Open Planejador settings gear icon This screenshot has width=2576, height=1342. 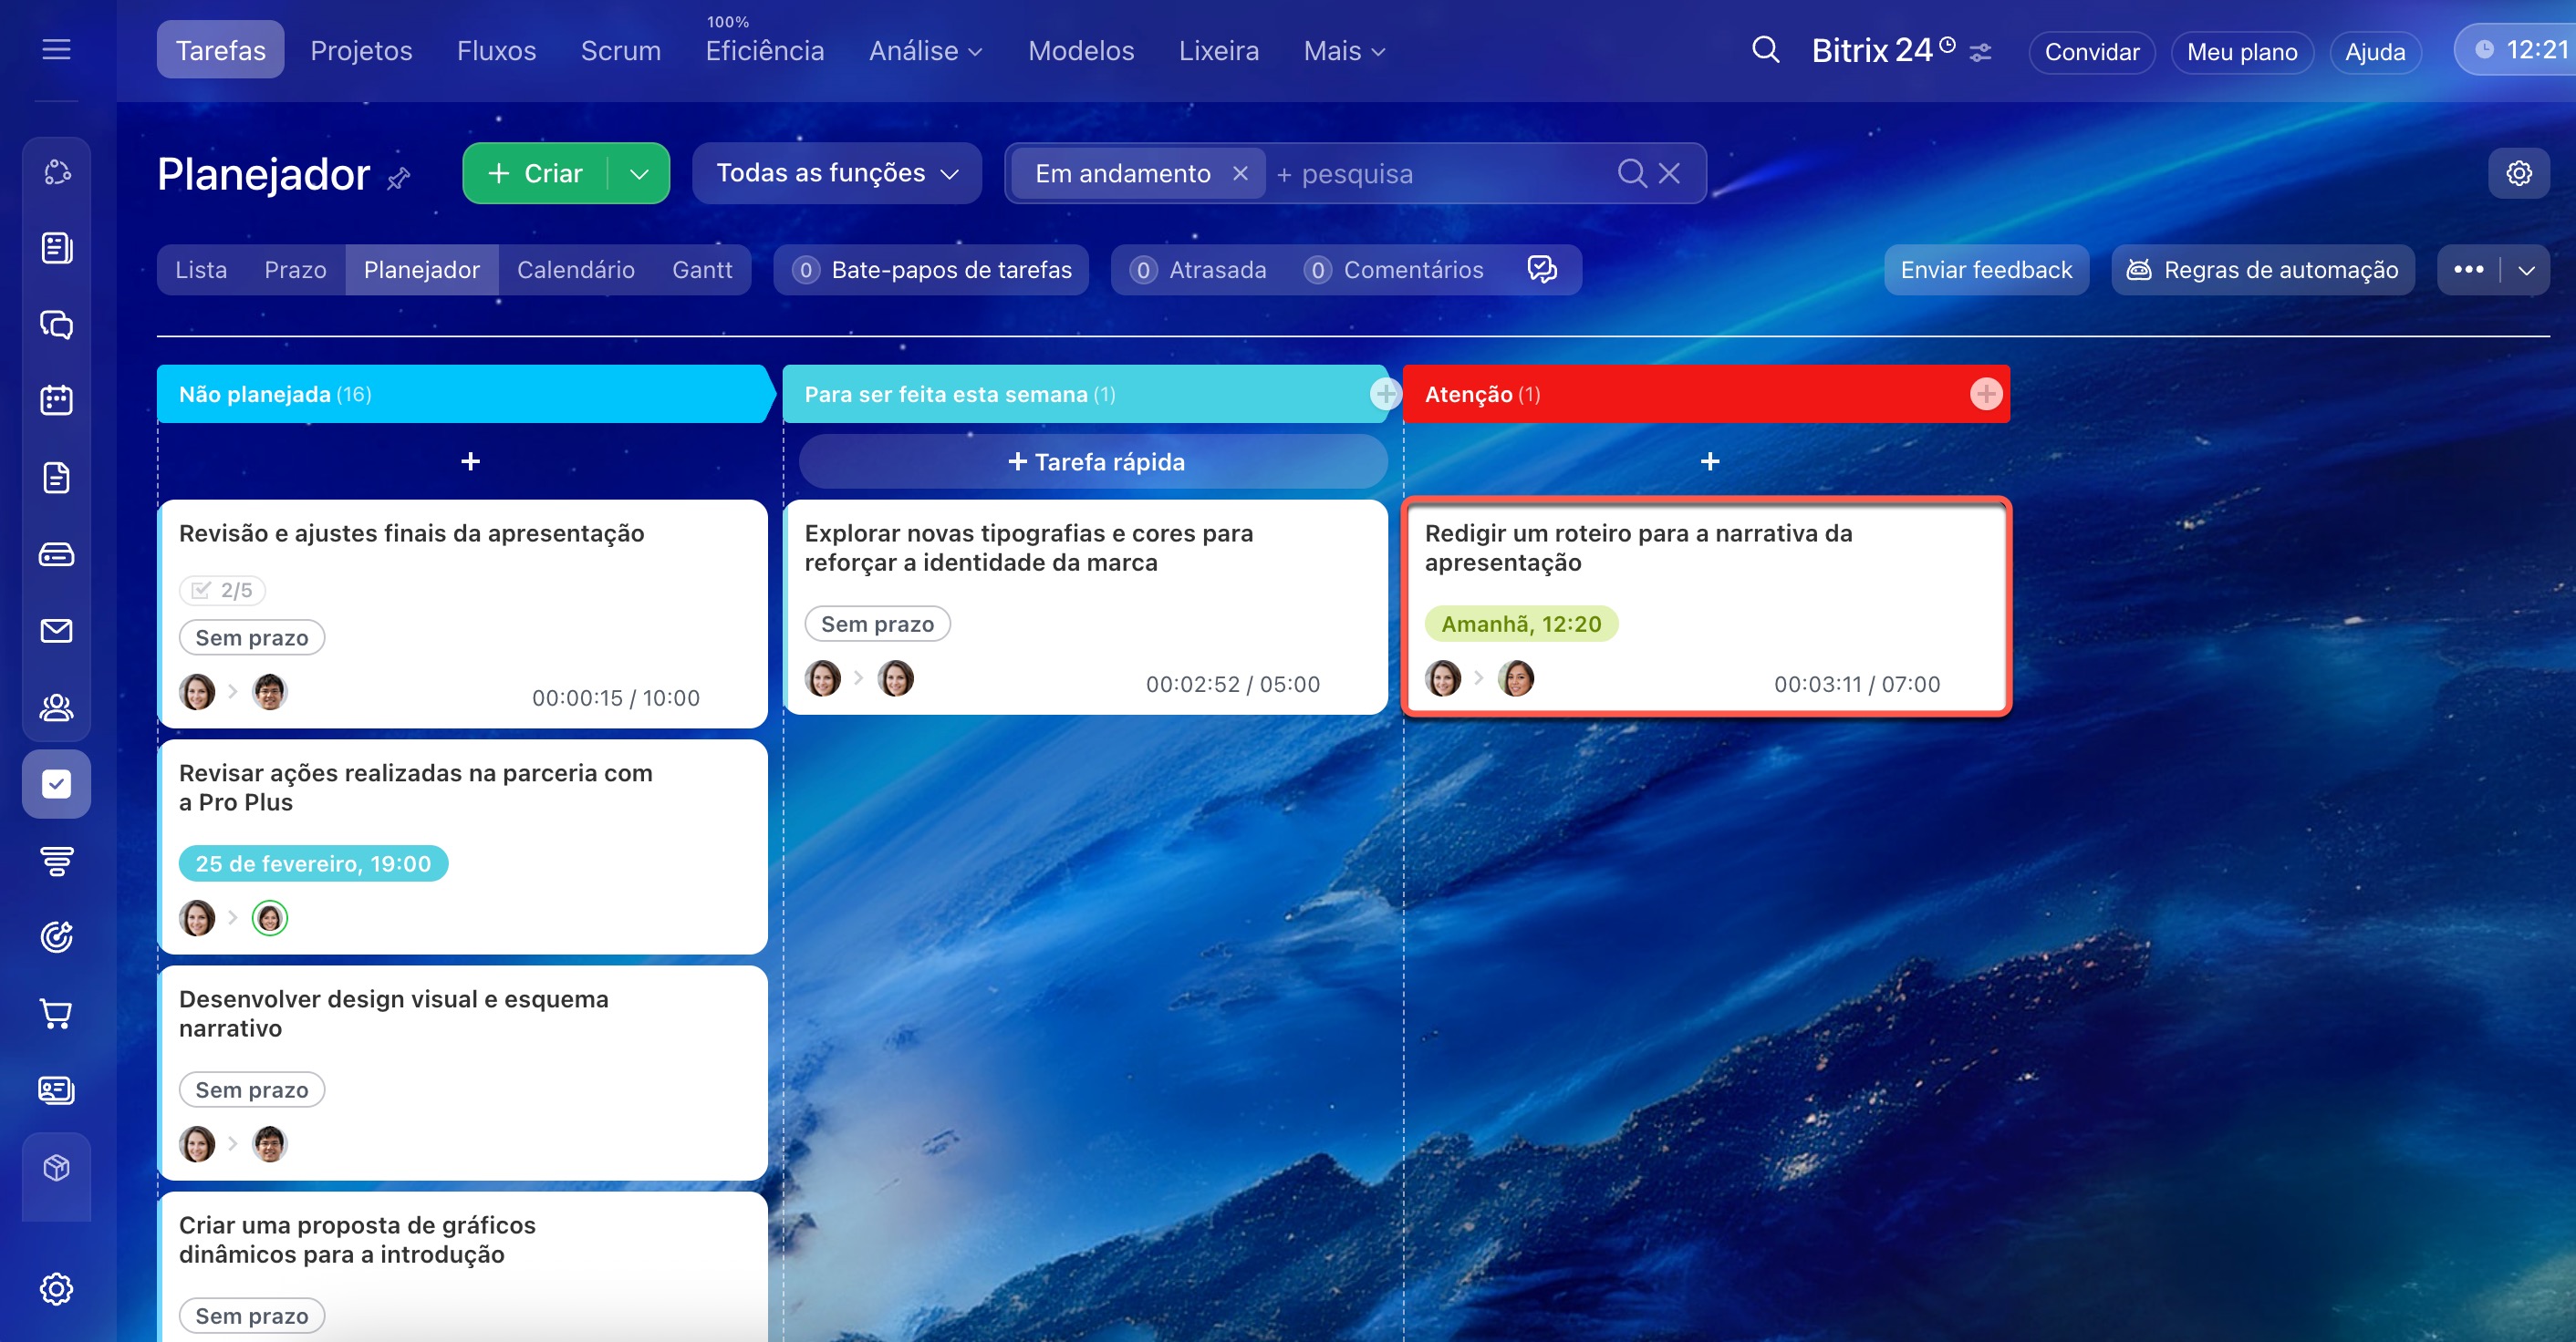2518,173
